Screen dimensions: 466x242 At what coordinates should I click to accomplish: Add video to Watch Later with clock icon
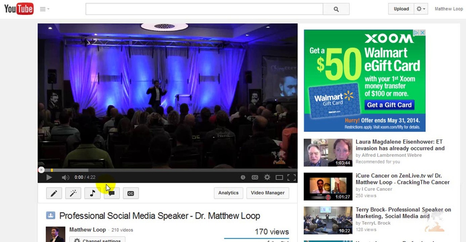pyautogui.click(x=243, y=177)
